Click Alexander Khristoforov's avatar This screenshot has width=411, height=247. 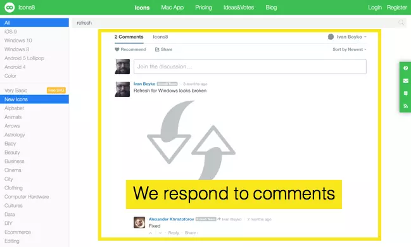139,222
